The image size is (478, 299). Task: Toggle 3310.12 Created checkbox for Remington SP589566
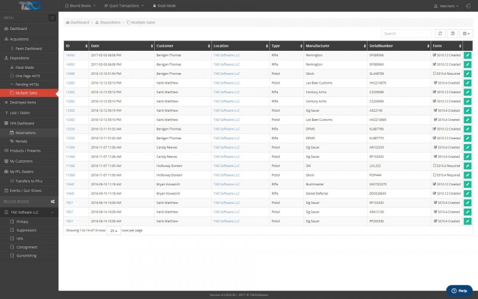pyautogui.click(x=434, y=55)
